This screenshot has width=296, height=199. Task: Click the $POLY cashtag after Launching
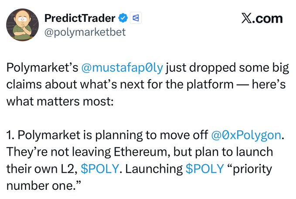(x=204, y=168)
